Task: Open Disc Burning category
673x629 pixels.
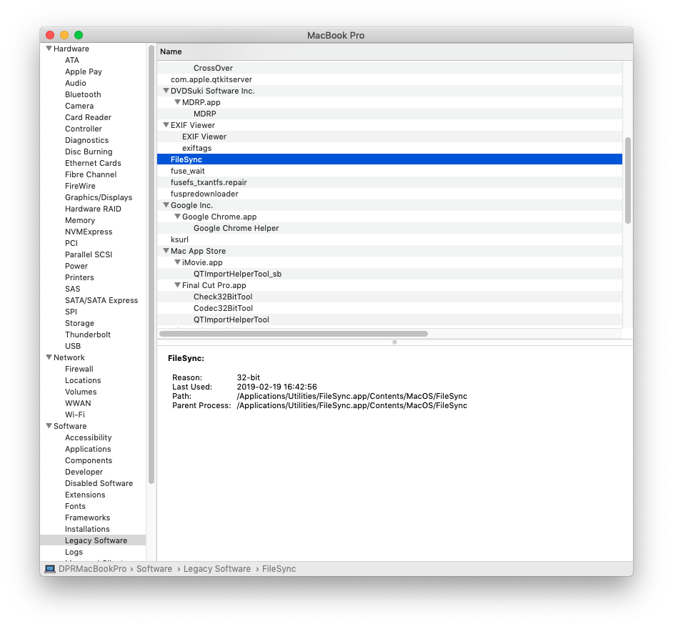Action: click(x=89, y=152)
